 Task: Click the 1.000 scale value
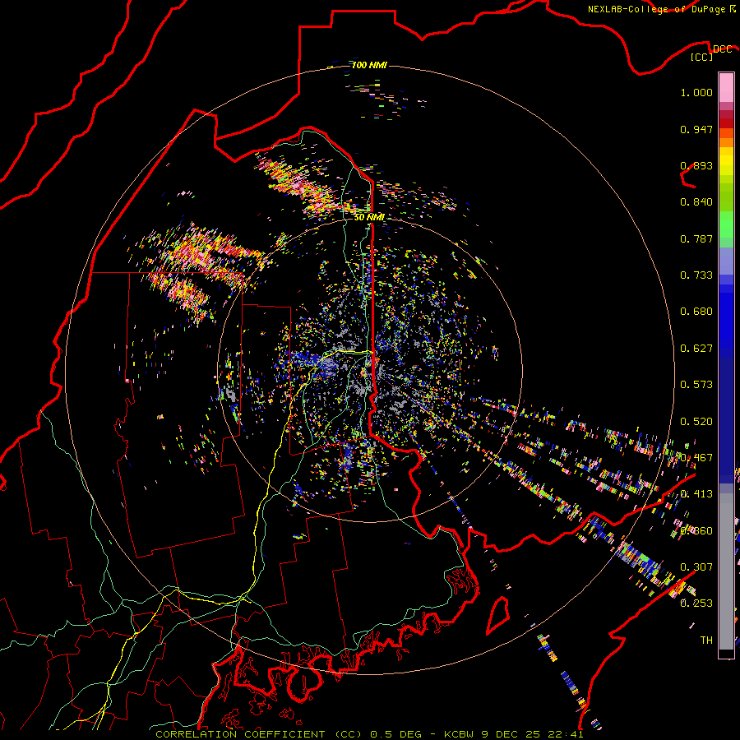click(696, 92)
